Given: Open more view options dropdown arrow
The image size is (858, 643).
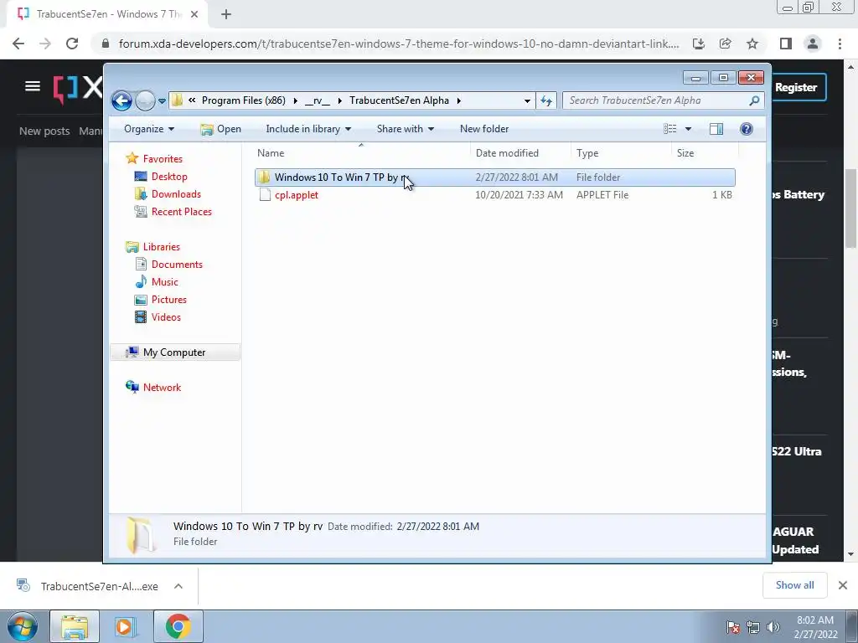Looking at the screenshot, I should 689,129.
